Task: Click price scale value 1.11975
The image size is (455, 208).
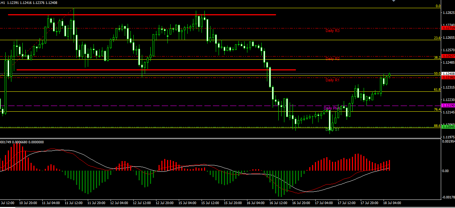Action: (x=449, y=137)
